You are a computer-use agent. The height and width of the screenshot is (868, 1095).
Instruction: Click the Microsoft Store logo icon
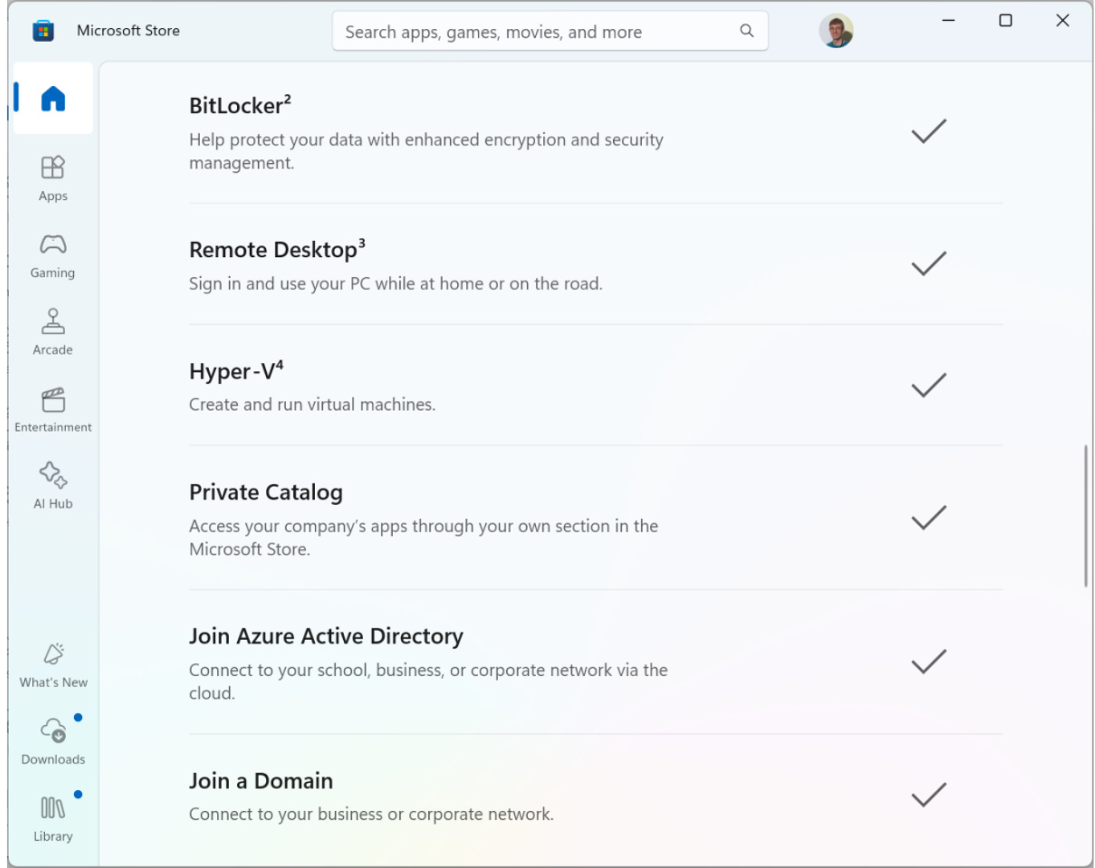tap(43, 31)
